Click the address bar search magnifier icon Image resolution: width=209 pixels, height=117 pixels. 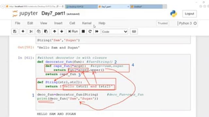pos(57,6)
